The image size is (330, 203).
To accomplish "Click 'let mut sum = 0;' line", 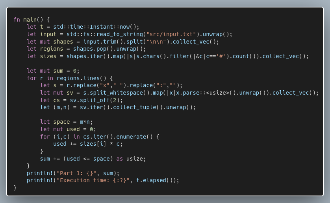I will point(53,71).
